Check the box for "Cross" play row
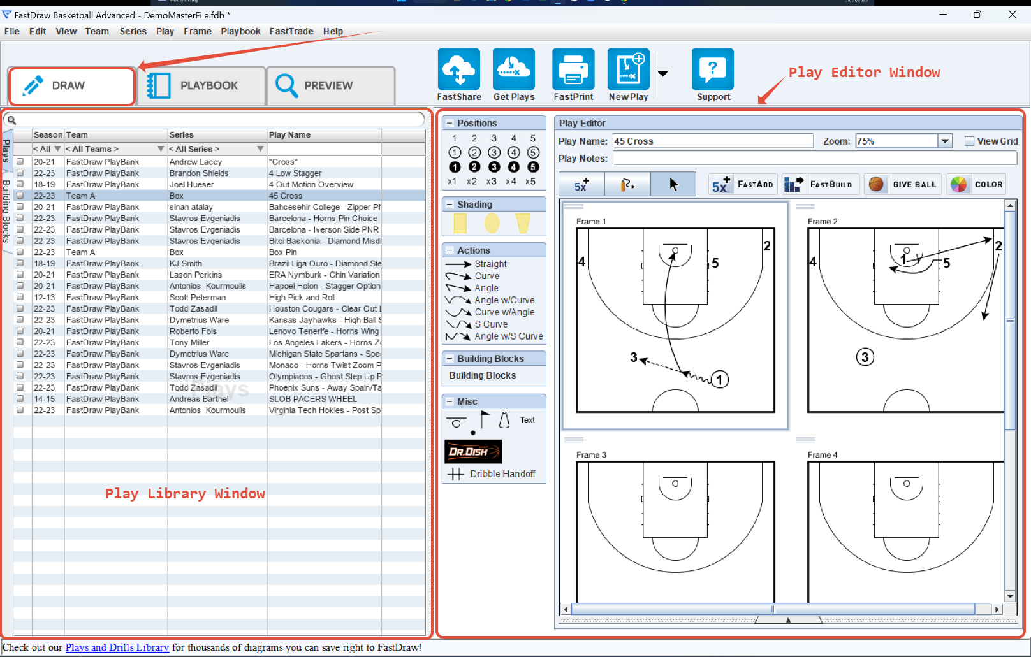 (x=20, y=162)
